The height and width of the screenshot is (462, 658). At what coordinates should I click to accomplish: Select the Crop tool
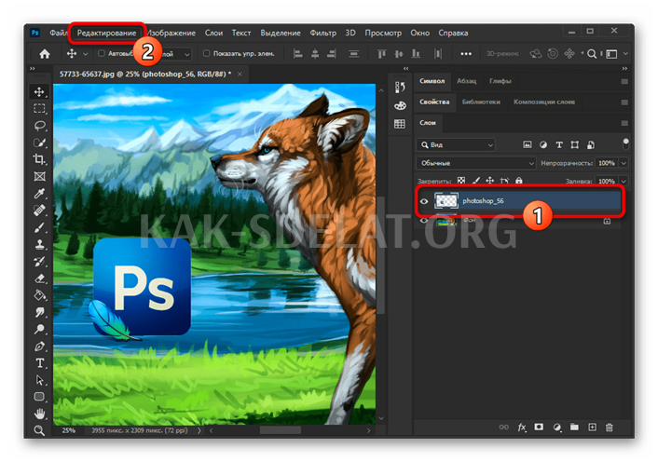39,159
